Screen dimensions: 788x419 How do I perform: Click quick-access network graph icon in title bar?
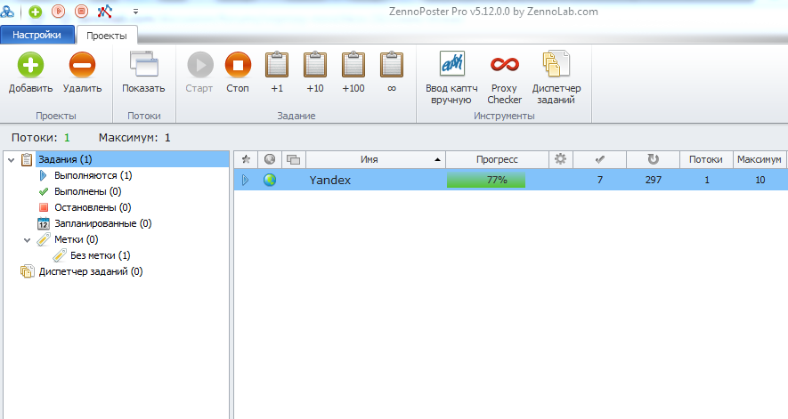pyautogui.click(x=104, y=11)
